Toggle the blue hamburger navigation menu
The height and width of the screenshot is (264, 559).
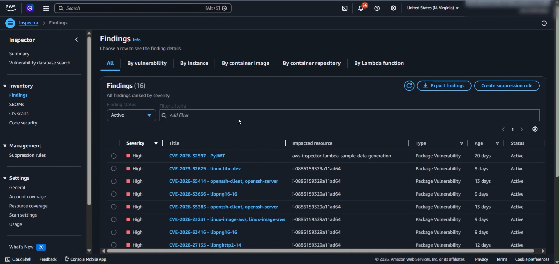[x=10, y=23]
